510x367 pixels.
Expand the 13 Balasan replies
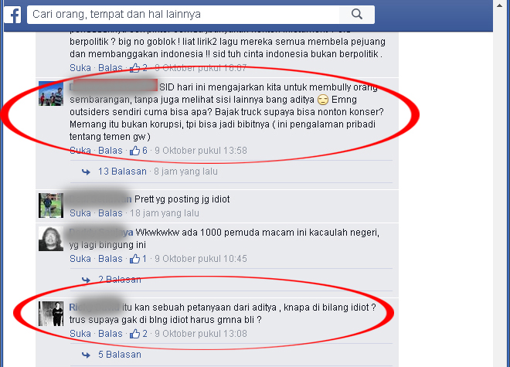point(122,172)
